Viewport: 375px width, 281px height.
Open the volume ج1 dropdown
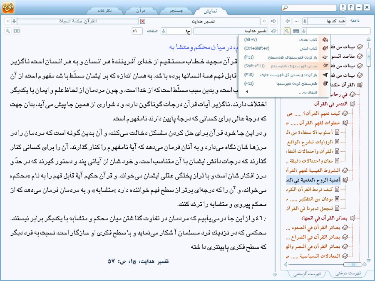click(x=164, y=31)
